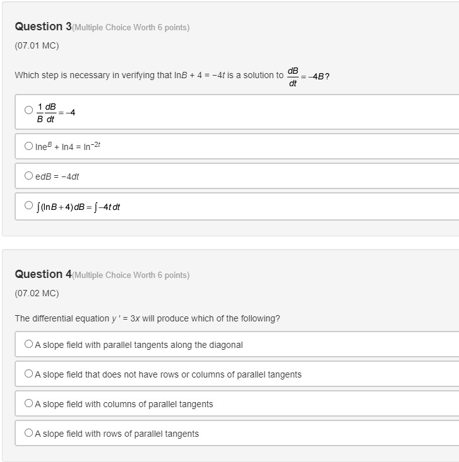Pick the edB = −4dt radio option
This screenshot has height=462, width=459.
28,176
